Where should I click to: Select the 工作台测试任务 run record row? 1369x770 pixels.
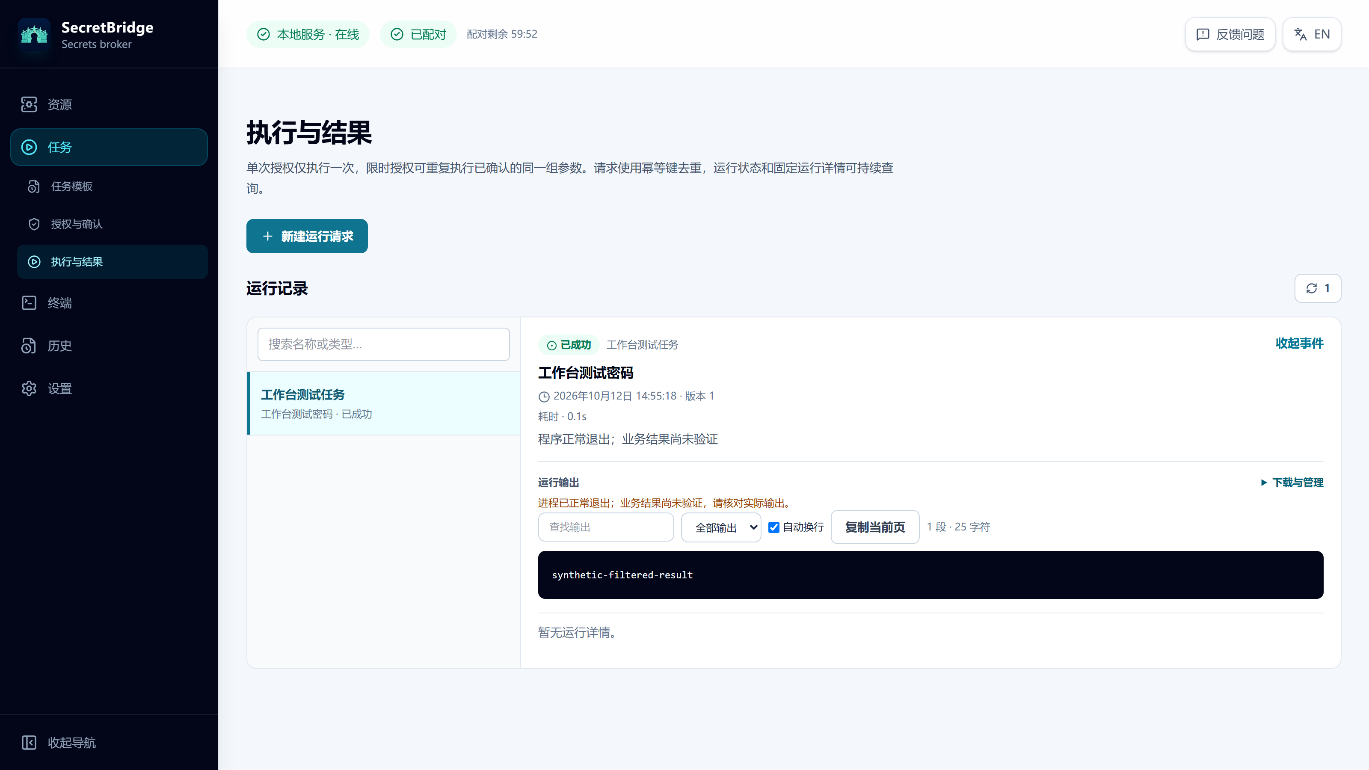pyautogui.click(x=384, y=403)
